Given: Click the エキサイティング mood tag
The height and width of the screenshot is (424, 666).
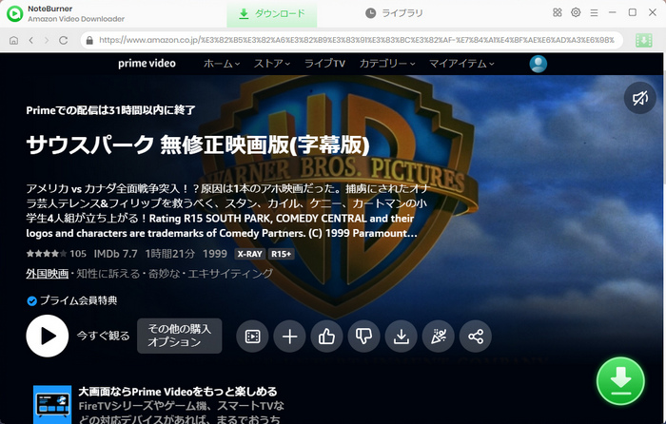Looking at the screenshot, I should coord(230,274).
